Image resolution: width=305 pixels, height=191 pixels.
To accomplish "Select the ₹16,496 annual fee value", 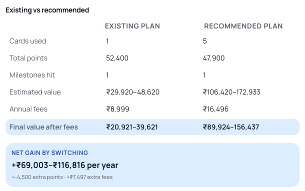I will pyautogui.click(x=215, y=109).
